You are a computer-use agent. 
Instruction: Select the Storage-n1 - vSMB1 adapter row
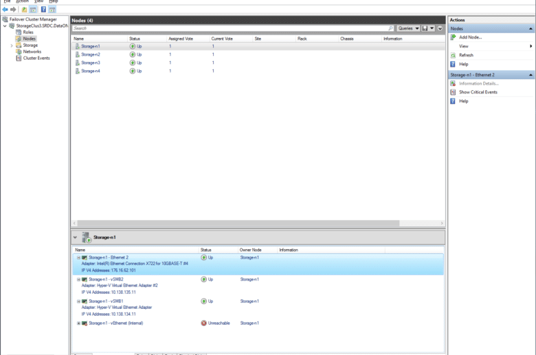coord(258,308)
